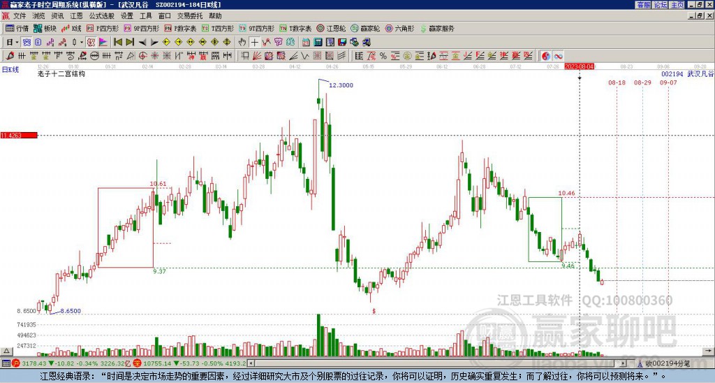Open the 设置 menu
715x383 pixels.
127,16
